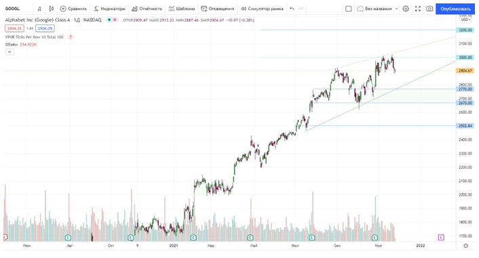Click the Сен label on the time axis
The image size is (479, 258).
click(337, 246)
